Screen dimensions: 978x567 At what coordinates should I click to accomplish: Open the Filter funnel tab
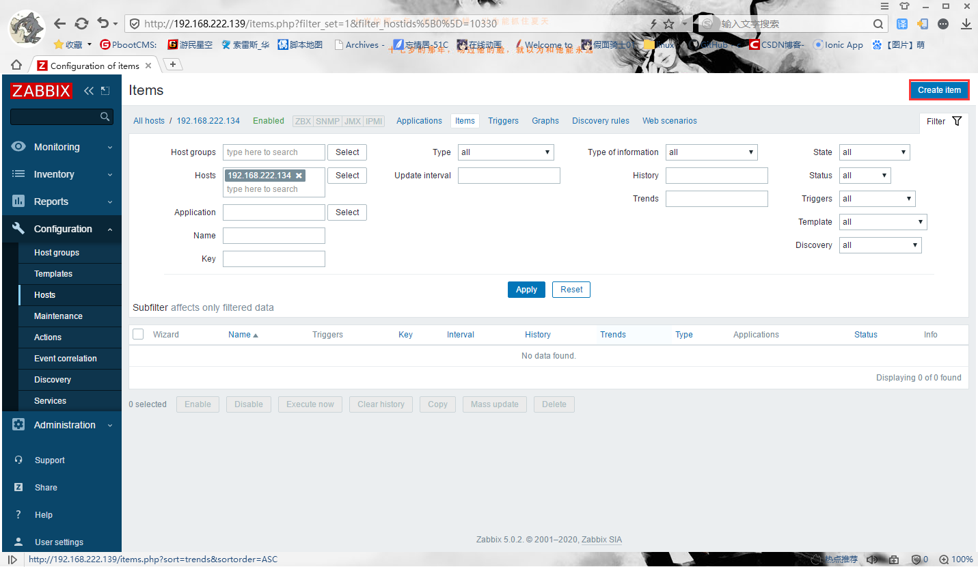pyautogui.click(x=944, y=122)
